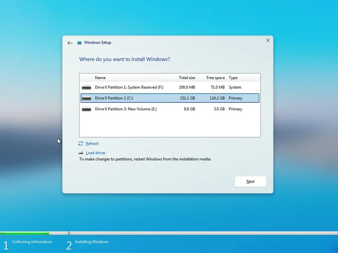Click the drive icon for Partition 3

[x=86, y=109]
